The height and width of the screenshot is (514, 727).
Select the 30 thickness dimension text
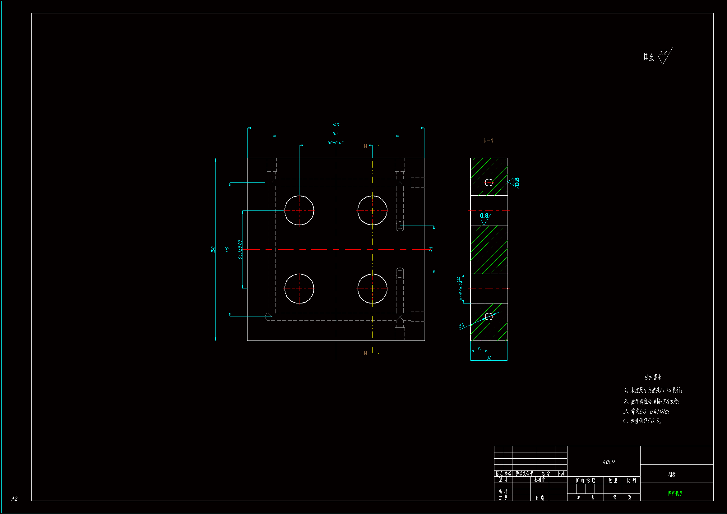coord(489,358)
